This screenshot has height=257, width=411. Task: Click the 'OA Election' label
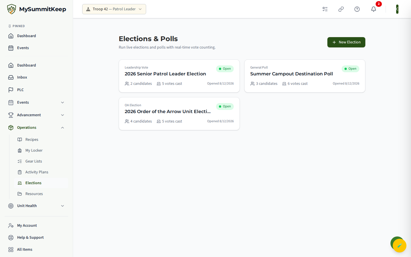pyautogui.click(x=133, y=105)
